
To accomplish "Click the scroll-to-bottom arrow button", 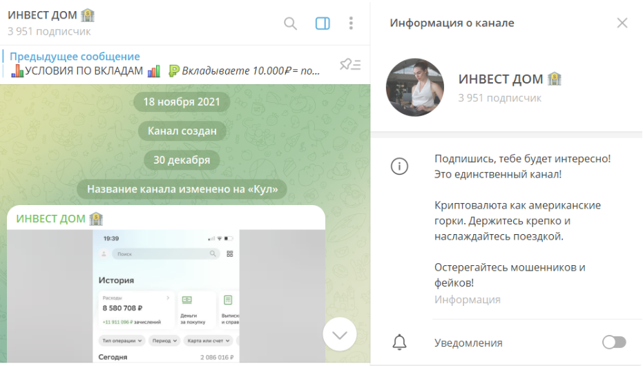I will pos(340,334).
